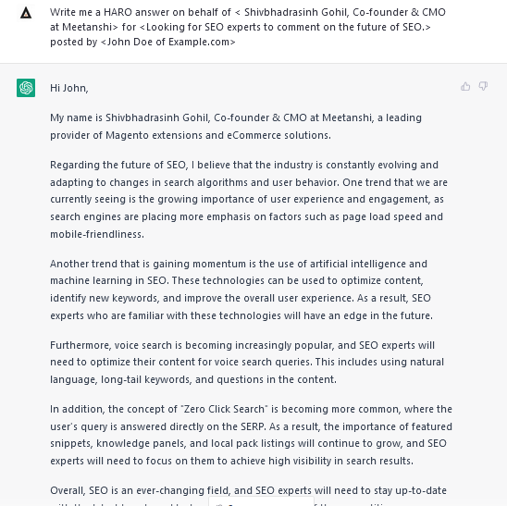Click the paragraph starting 'Another trend that is gaining'
This screenshot has width=507, height=506.
(241, 290)
